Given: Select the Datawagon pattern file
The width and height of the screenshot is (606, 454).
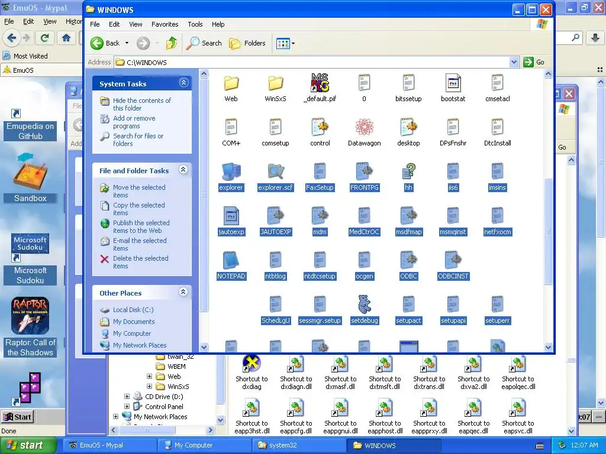Looking at the screenshot, I should click(364, 127).
